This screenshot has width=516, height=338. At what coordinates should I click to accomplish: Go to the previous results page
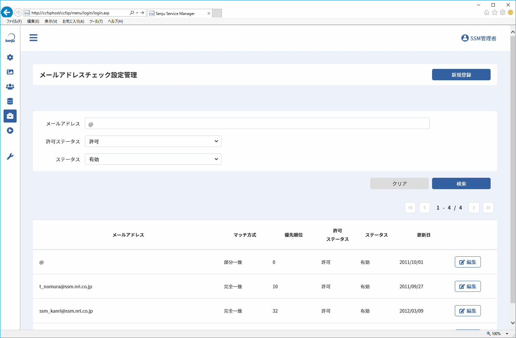(425, 208)
